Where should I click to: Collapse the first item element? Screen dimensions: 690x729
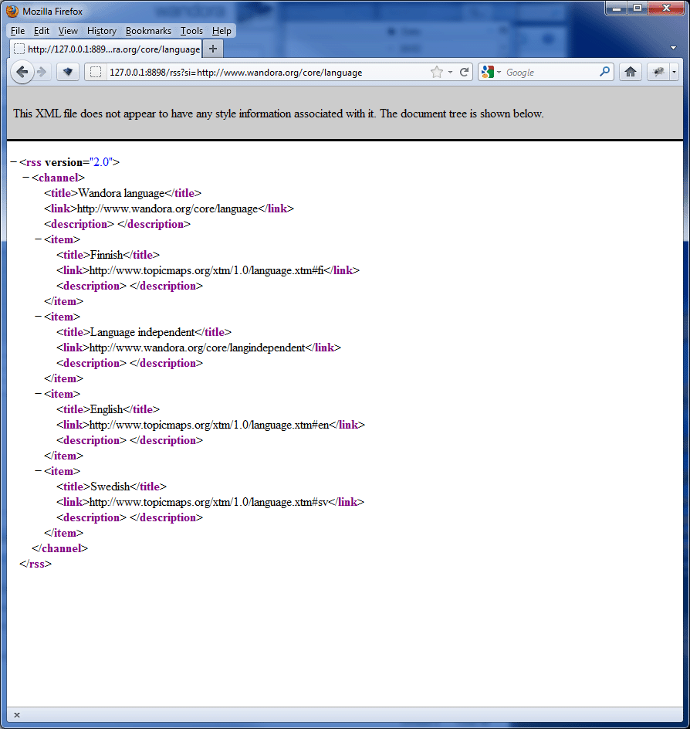38,239
